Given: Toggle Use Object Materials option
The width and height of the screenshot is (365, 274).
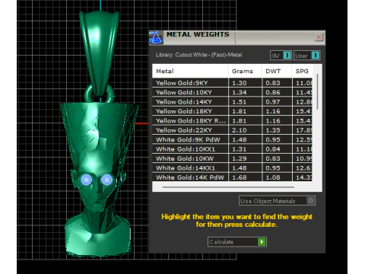Looking at the screenshot, I should 277,201.
